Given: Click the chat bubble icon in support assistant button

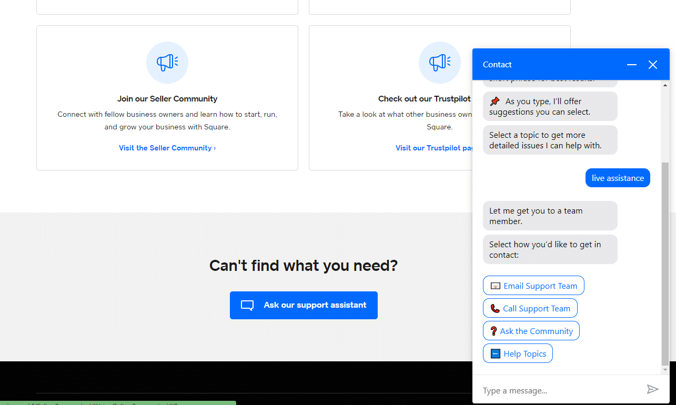Looking at the screenshot, I should tap(247, 306).
